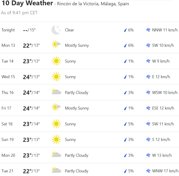Click the Partly Cloudy icon for Thu 16
The image size is (179, 176).
[56, 92]
